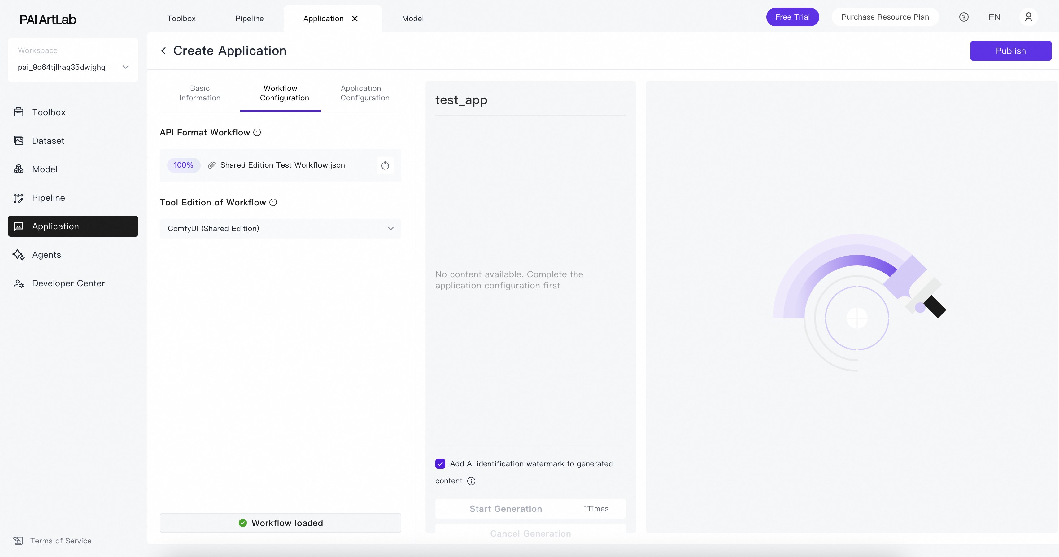Click info icon next to Tool Edition of Workflow
Image resolution: width=1059 pixels, height=557 pixels.
point(273,202)
